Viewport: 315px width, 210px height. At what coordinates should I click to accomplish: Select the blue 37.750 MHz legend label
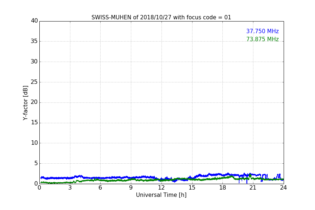(x=262, y=31)
